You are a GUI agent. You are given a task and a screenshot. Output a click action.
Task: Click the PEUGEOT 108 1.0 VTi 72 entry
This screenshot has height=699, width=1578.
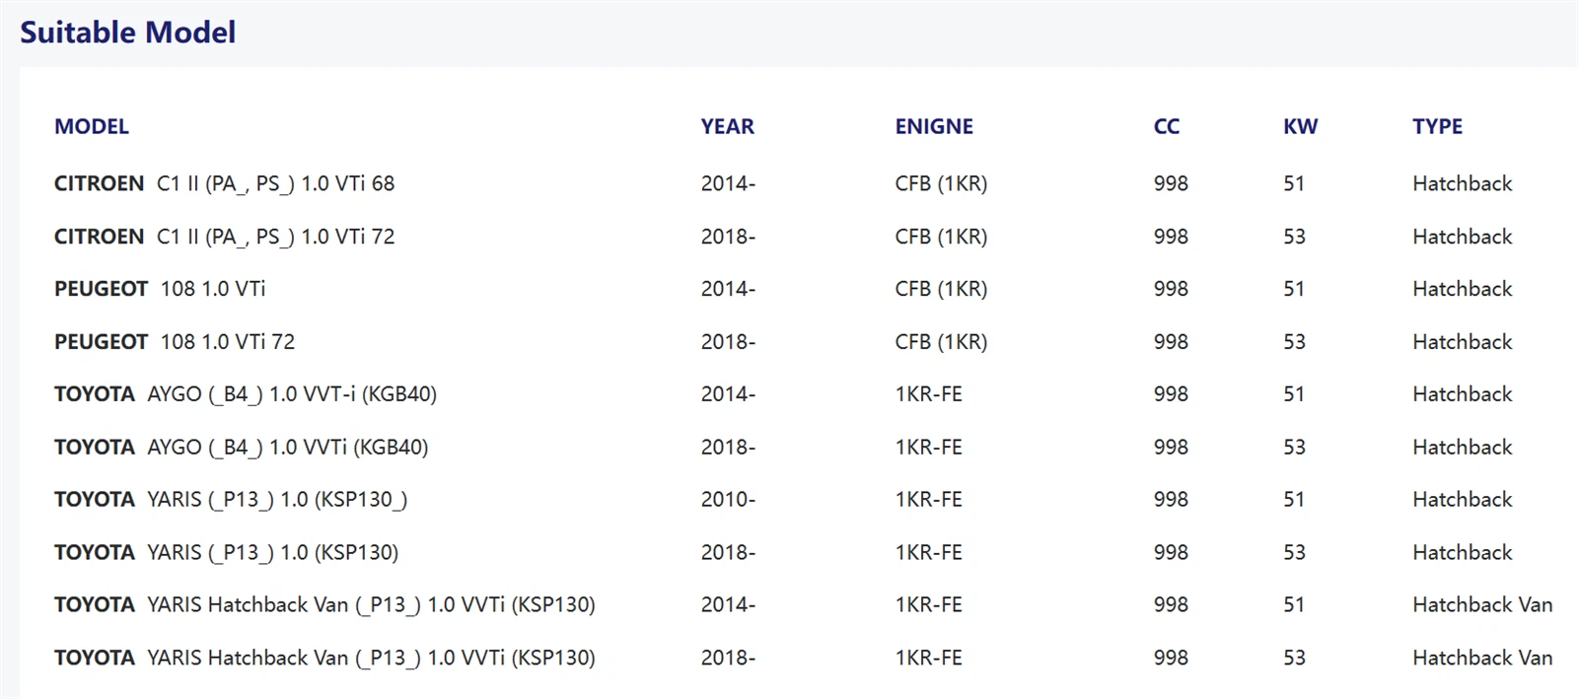click(x=175, y=342)
